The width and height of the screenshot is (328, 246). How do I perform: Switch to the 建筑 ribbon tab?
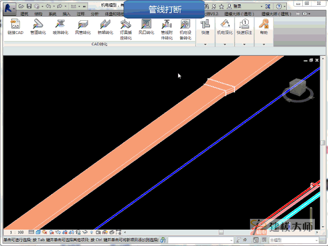(24, 14)
